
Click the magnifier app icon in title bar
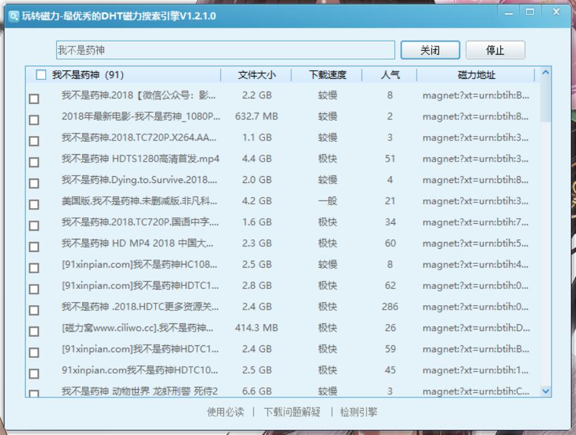14,16
